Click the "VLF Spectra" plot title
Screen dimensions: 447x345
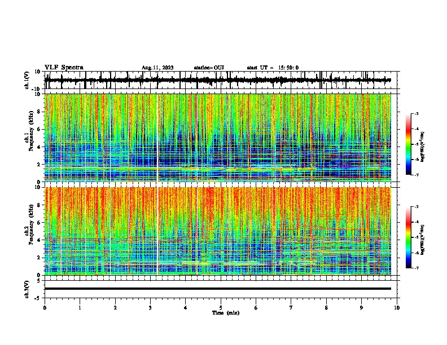(x=64, y=68)
